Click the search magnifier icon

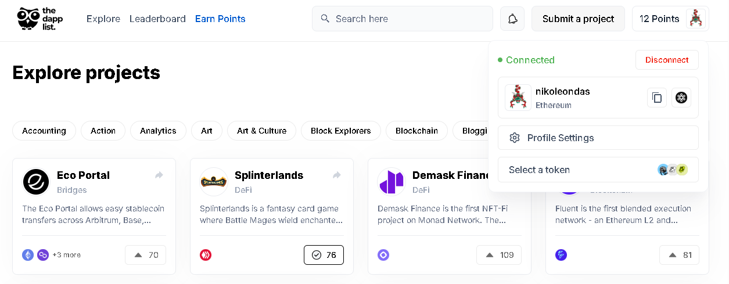(325, 19)
